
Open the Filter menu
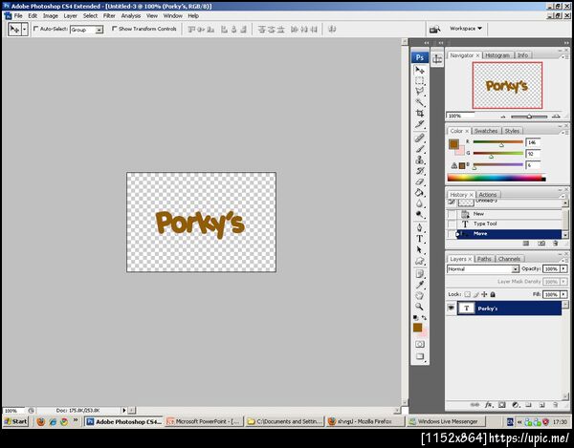click(x=109, y=15)
